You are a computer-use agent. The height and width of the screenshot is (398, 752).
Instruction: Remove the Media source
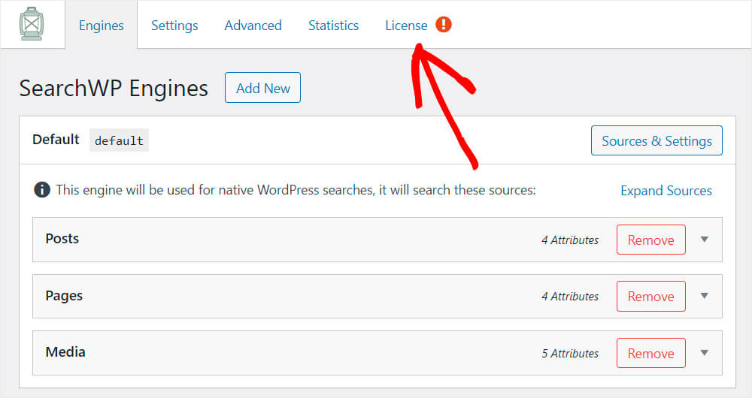tap(650, 353)
